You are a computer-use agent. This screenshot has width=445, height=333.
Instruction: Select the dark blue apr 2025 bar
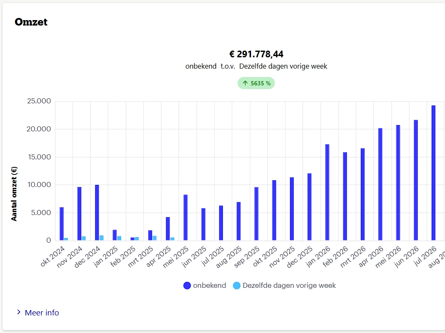(168, 229)
